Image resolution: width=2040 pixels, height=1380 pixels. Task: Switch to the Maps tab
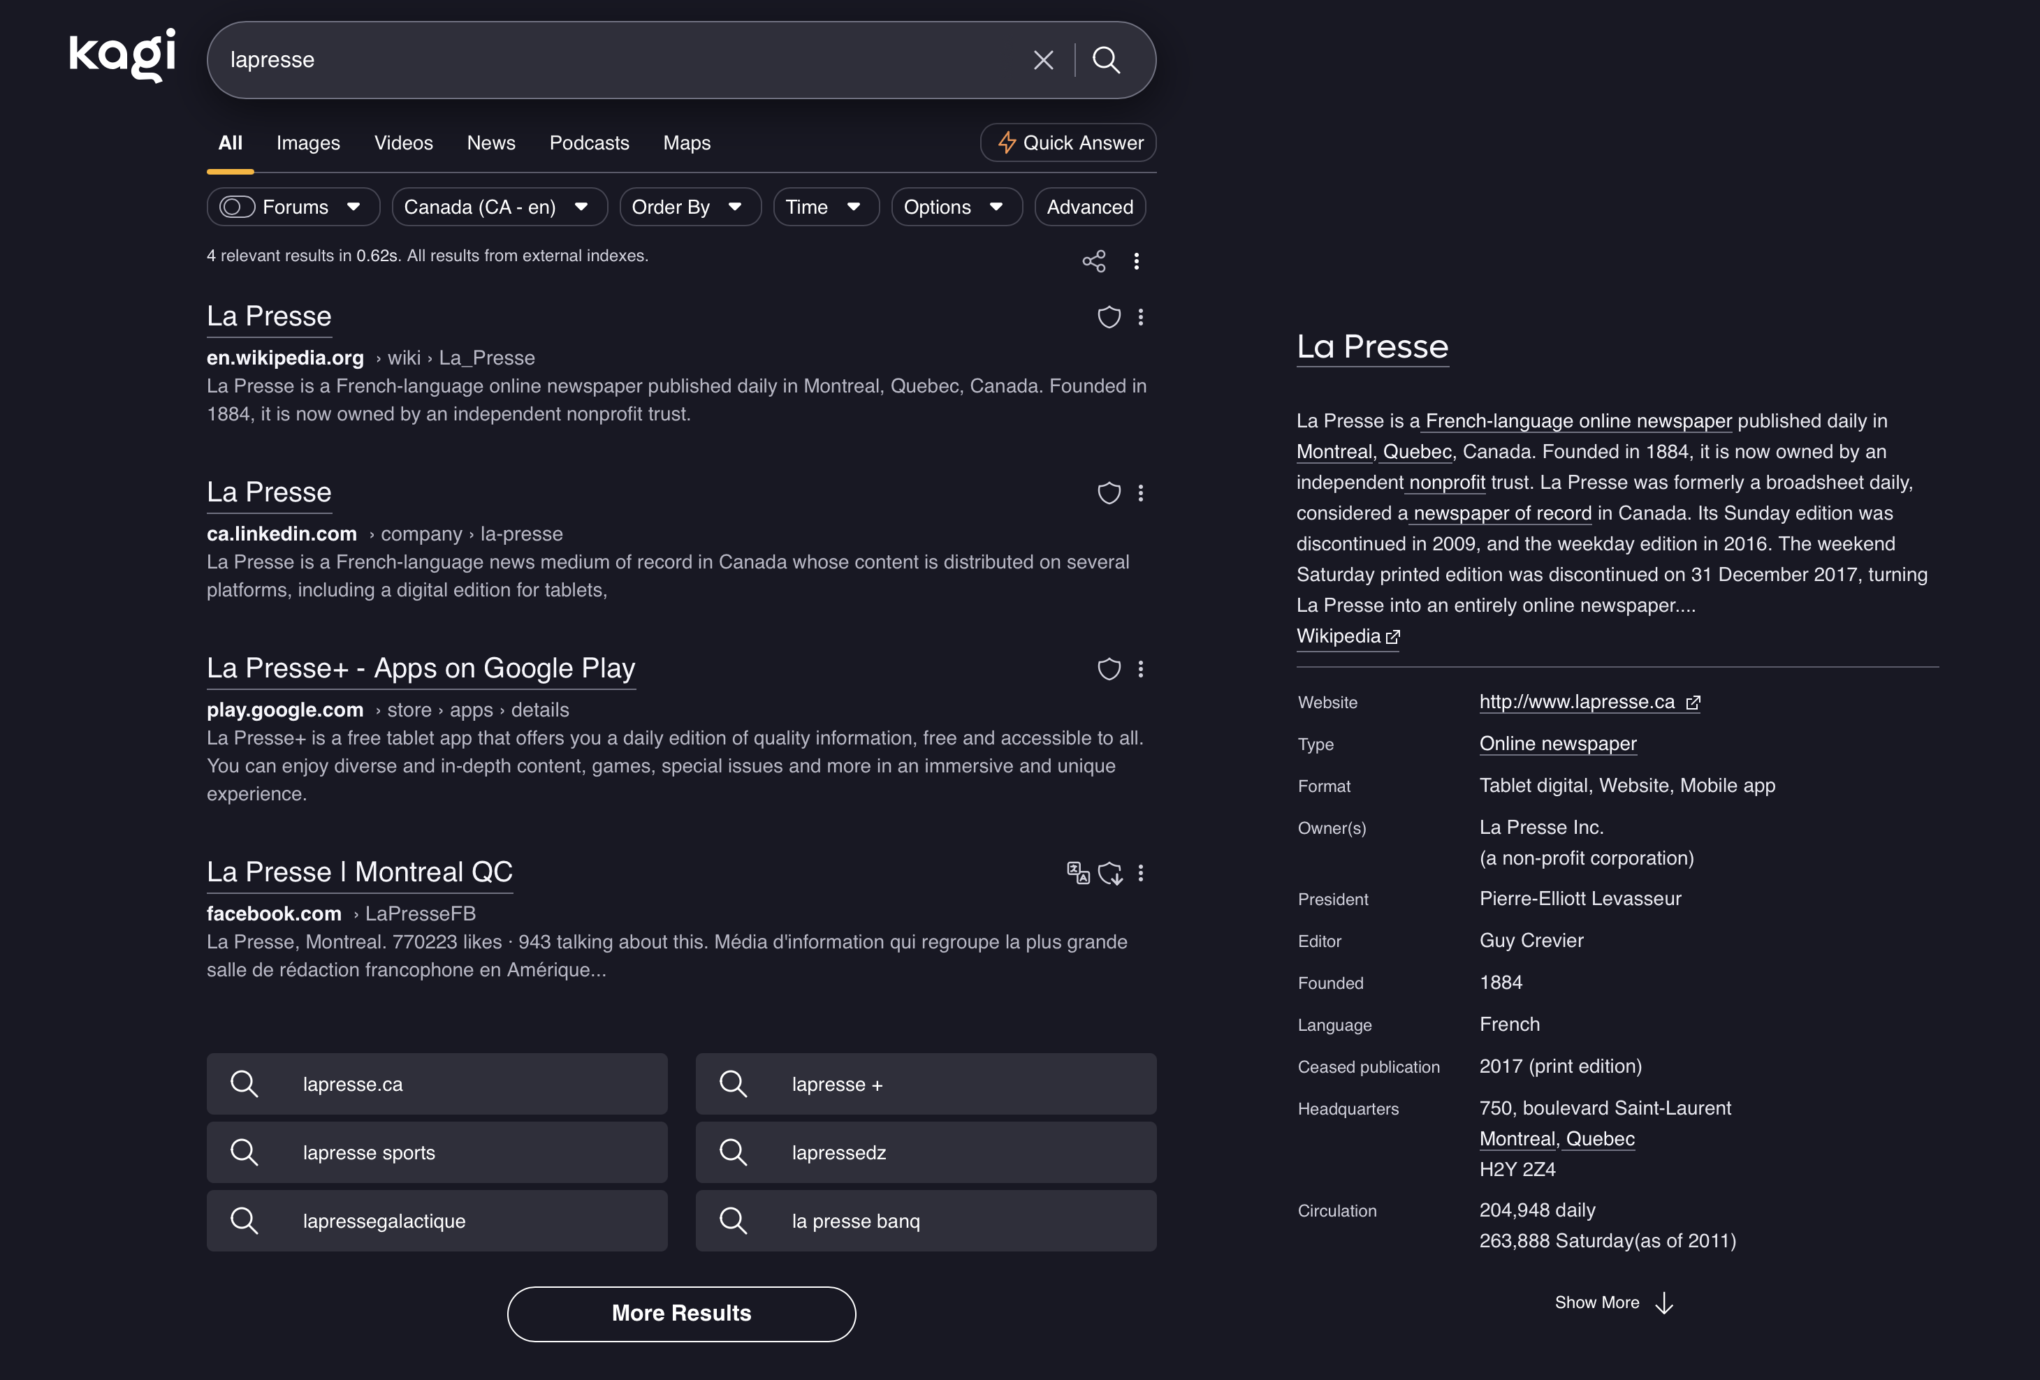(687, 143)
